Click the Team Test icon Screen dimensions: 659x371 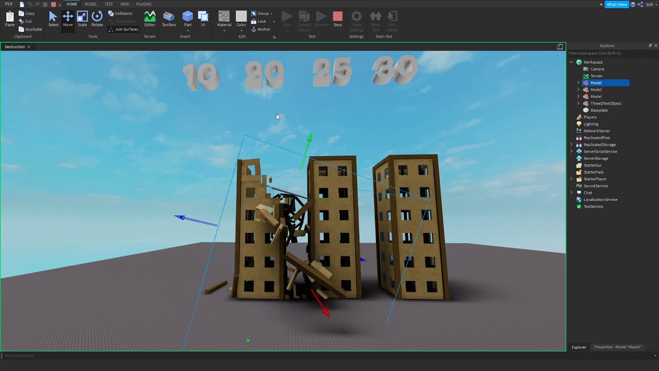(x=376, y=16)
